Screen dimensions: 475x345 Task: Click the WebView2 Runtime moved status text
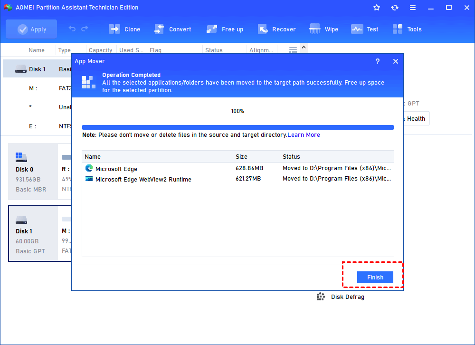[x=337, y=179]
